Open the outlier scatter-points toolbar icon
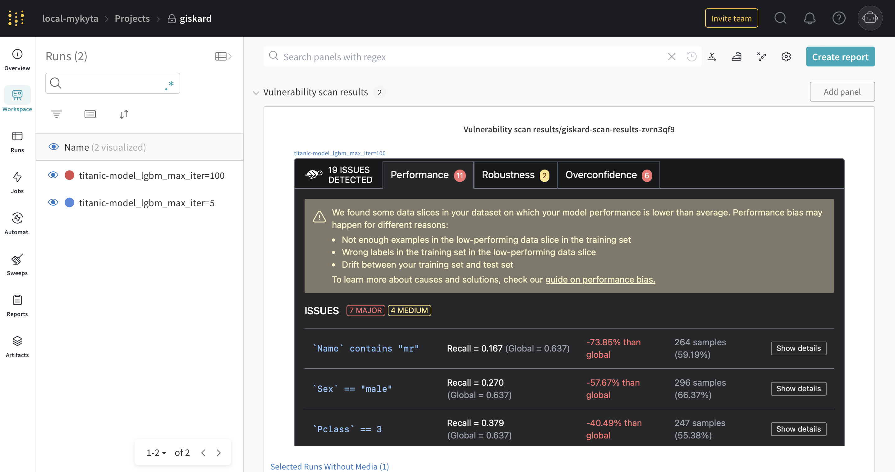 coord(761,57)
